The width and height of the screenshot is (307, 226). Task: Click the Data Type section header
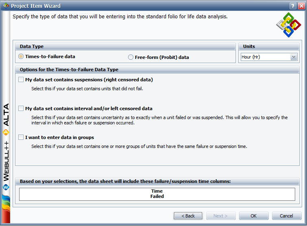point(125,46)
